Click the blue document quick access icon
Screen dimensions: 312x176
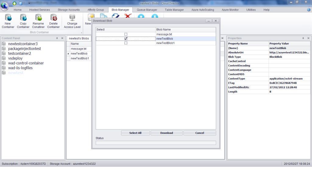(x=21, y=3)
